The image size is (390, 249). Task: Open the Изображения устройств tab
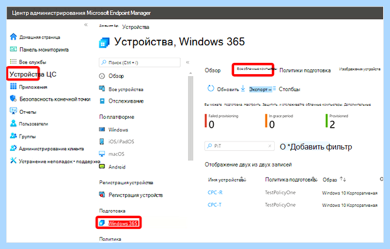(360, 69)
